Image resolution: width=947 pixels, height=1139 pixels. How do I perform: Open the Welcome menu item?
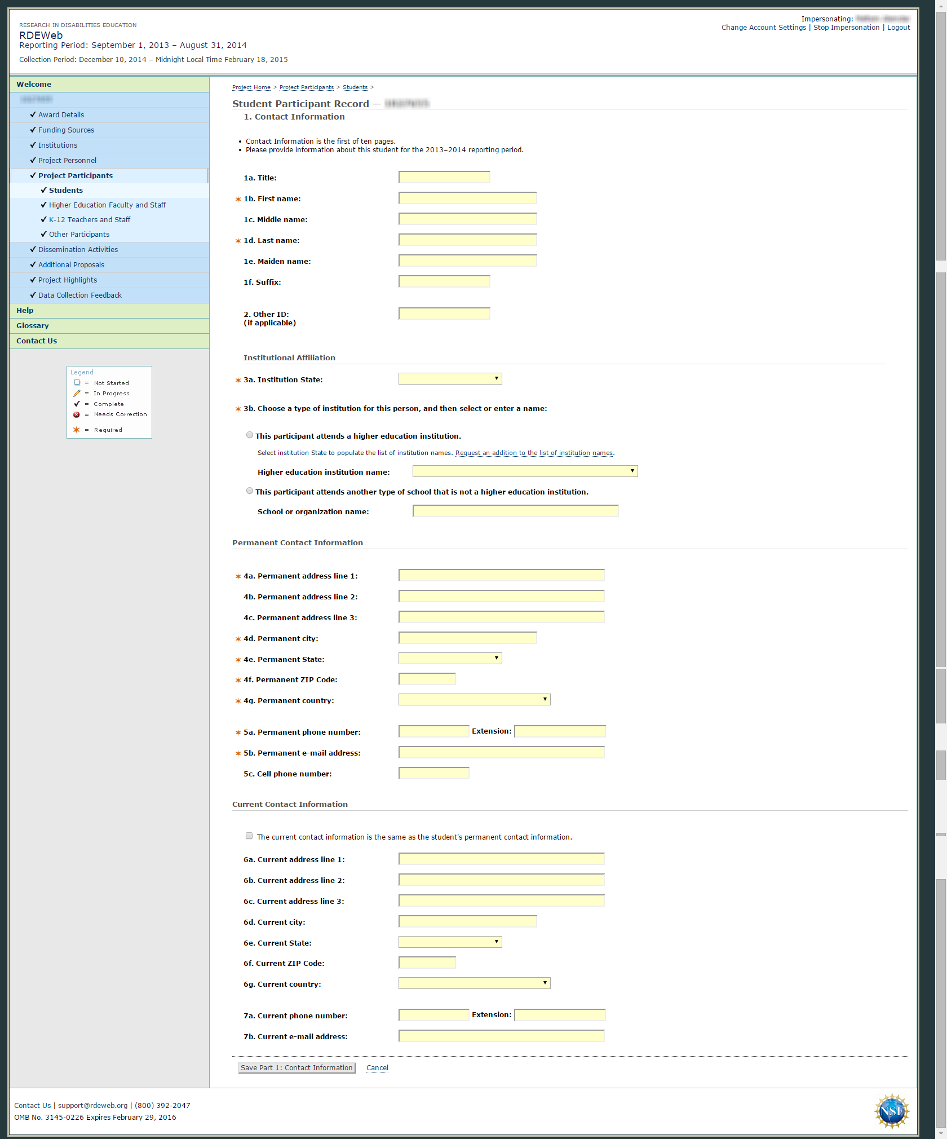109,85
